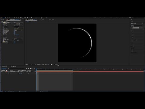
Task: Click the composition mini-flowchart icon in timeline
Action: tap(27, 69)
